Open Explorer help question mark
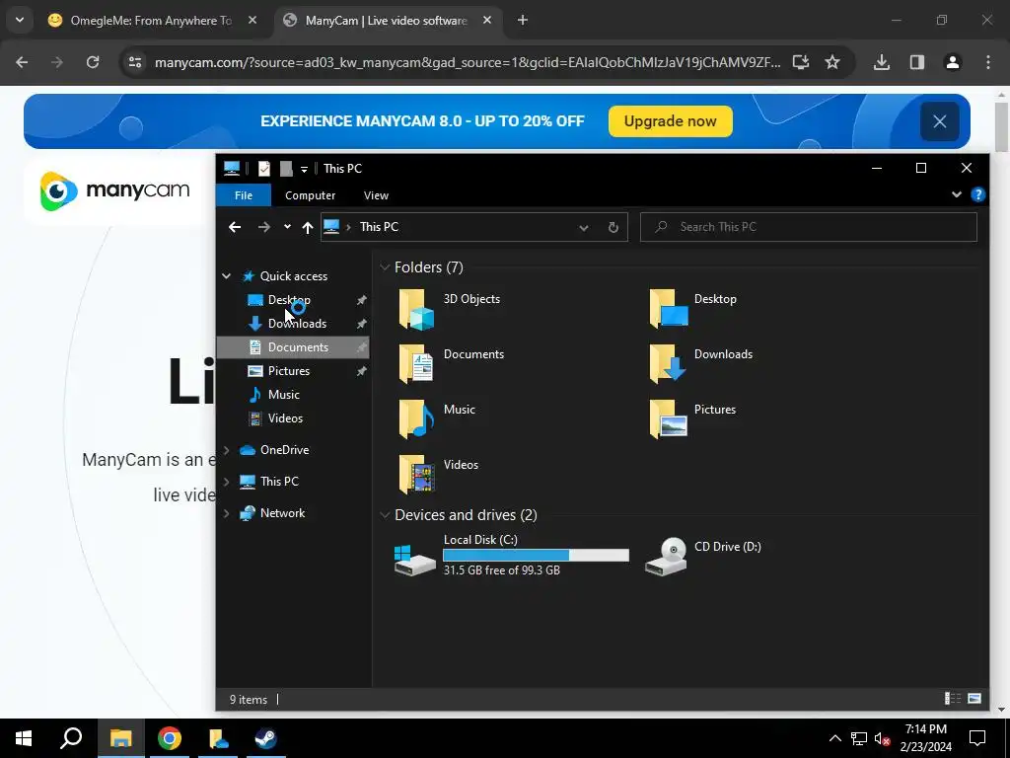Image resolution: width=1010 pixels, height=758 pixels. pyautogui.click(x=977, y=194)
